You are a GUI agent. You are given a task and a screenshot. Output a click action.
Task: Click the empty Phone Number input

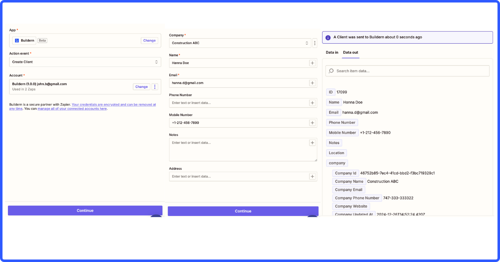[x=243, y=103]
